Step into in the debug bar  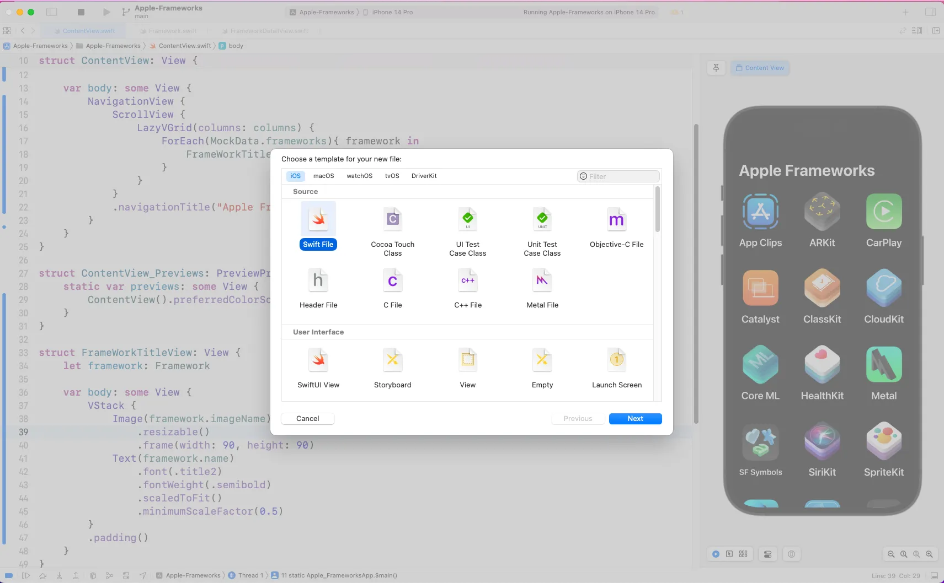59,575
